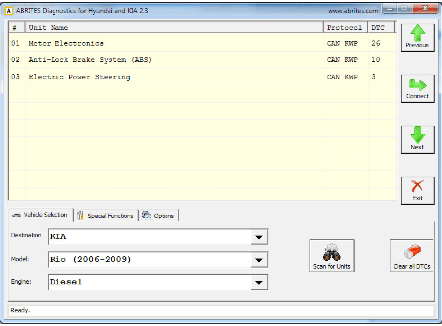
Task: Open the Special Functions tab
Action: pos(106,216)
